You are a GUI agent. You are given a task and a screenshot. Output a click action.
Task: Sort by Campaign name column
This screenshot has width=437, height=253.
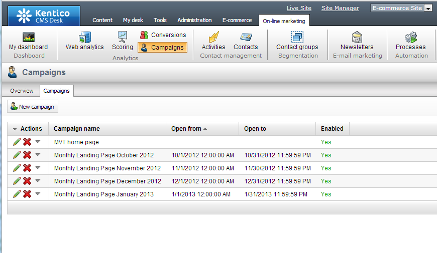[x=77, y=129]
